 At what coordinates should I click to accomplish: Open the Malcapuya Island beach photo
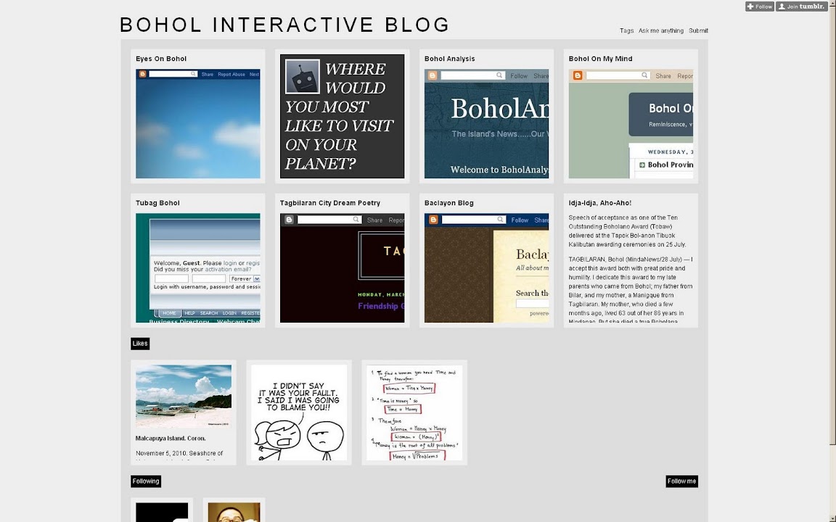pos(184,397)
